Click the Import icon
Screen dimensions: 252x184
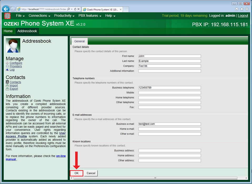(7, 85)
